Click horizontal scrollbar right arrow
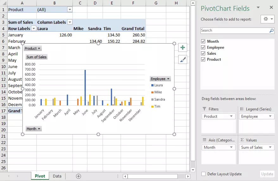 click(x=188, y=176)
